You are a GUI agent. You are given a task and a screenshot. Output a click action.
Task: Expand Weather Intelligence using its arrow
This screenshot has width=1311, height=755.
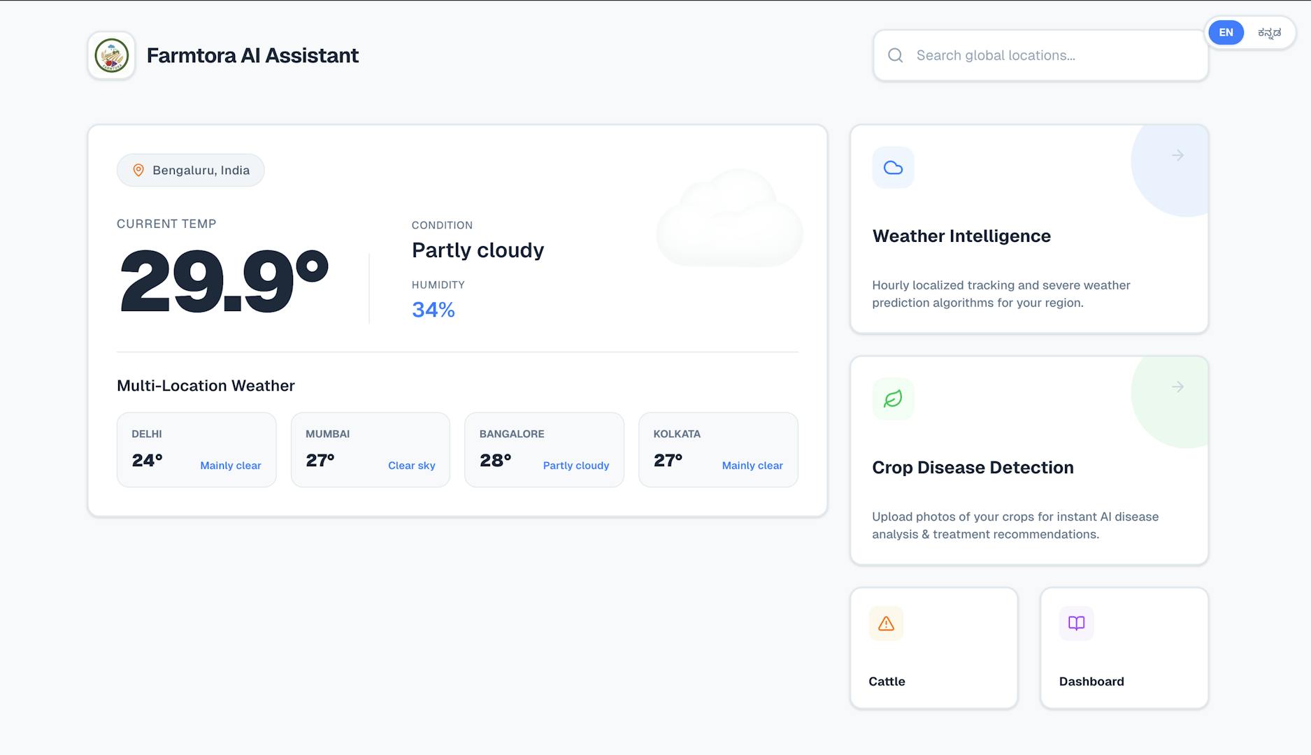pos(1177,155)
